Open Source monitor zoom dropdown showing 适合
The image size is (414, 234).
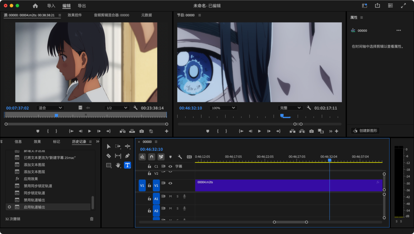click(x=50, y=108)
